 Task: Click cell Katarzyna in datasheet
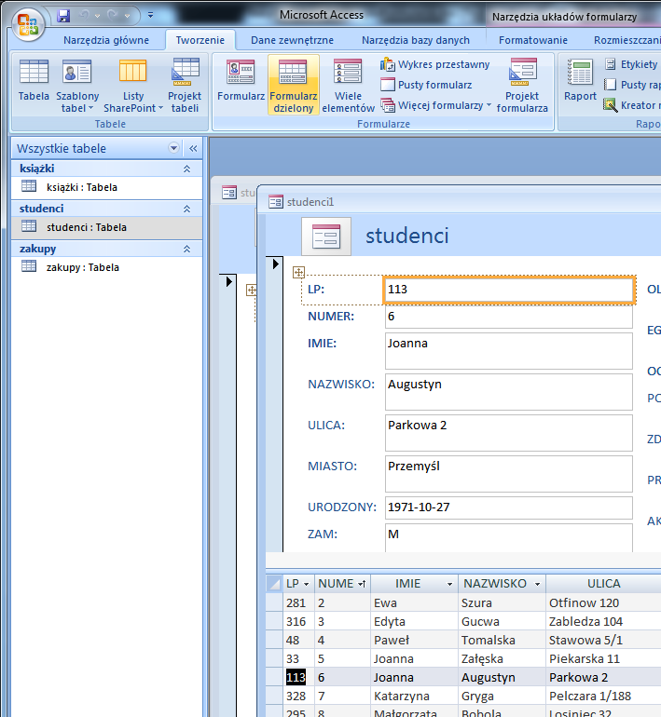[x=414, y=696]
